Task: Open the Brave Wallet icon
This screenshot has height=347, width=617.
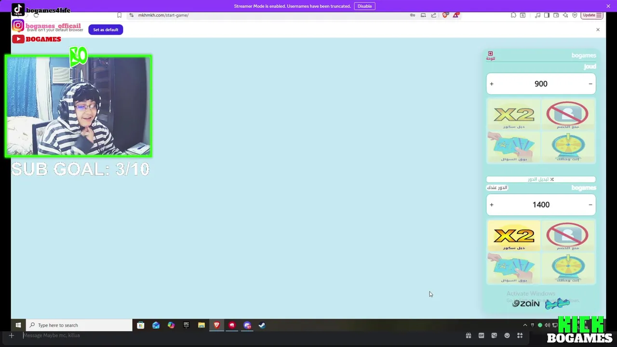Action: pos(556,15)
